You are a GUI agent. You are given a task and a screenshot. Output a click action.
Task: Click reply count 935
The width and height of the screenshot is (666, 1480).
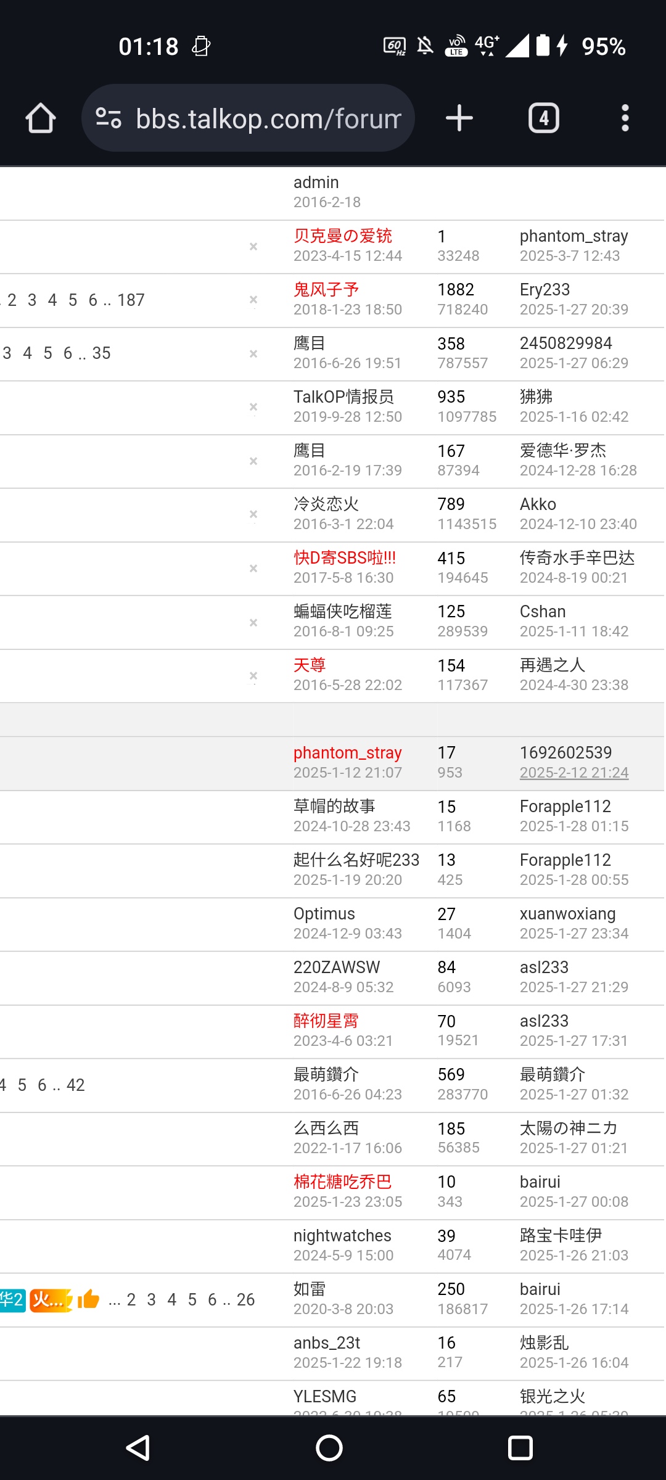451,397
